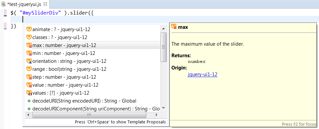Select the test-jqueryui.js editor tab

(x=25, y=4)
